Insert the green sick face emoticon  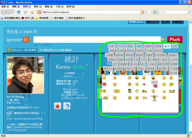137,84
